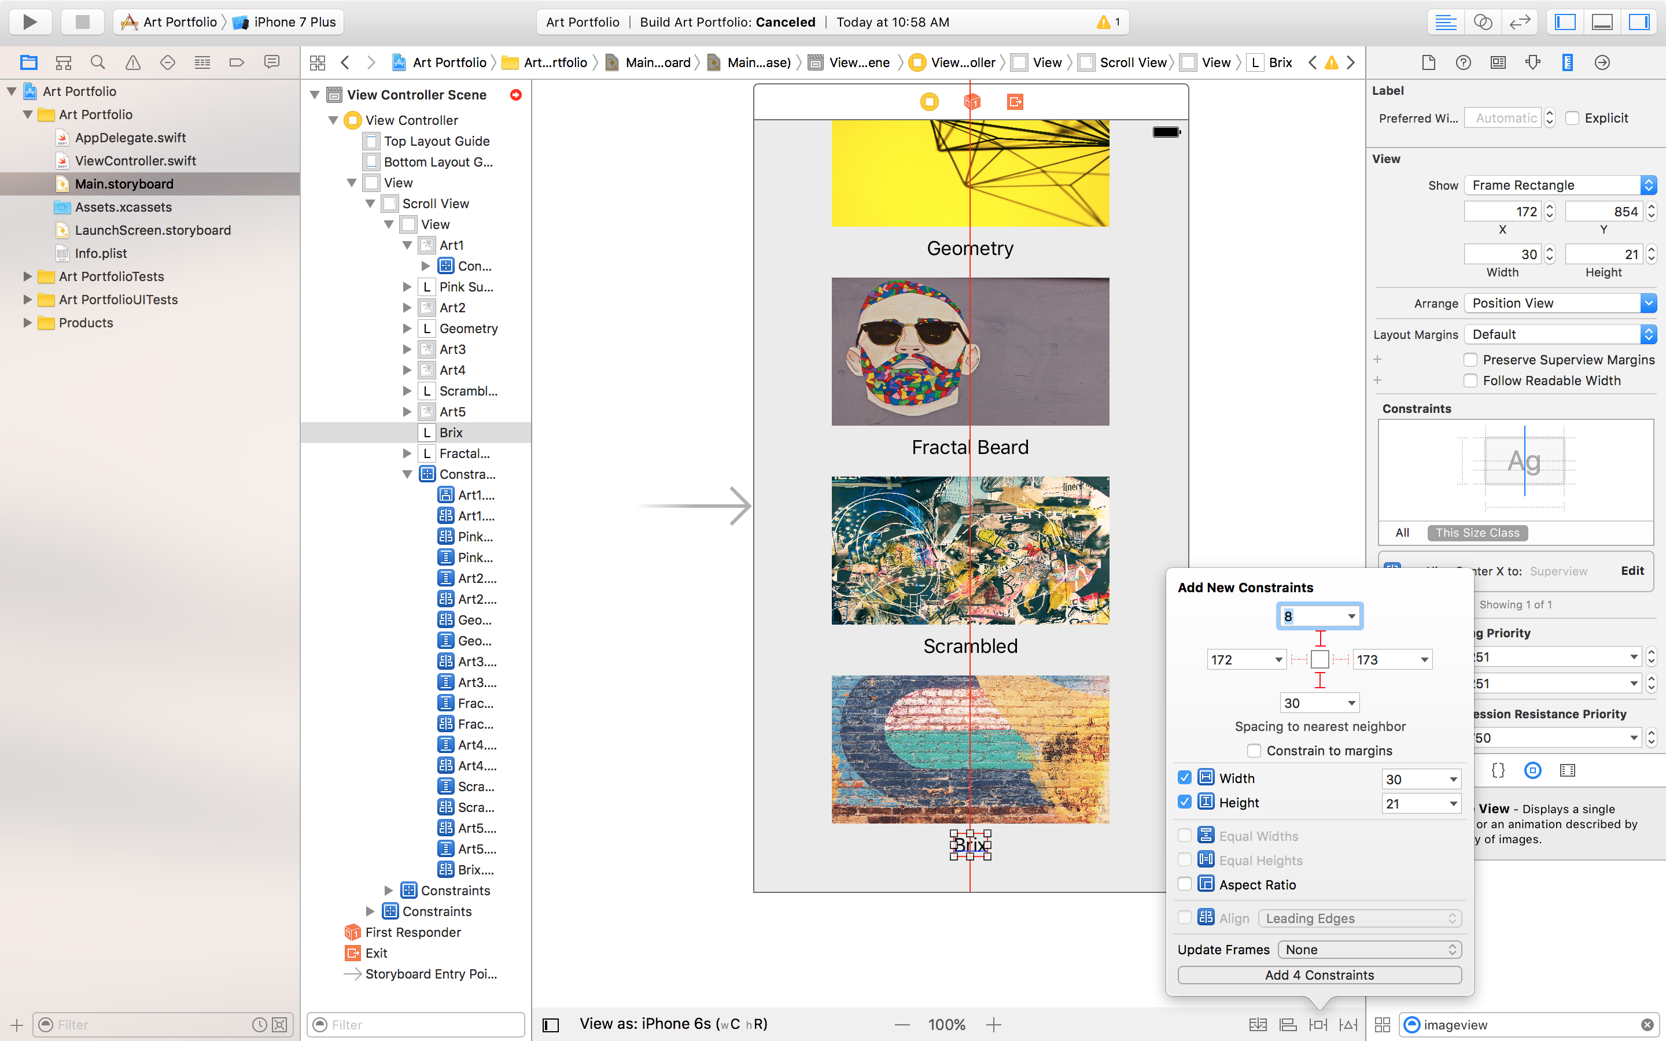Screen dimensions: 1666x1041
Task: Switch to All constraints tab
Action: point(1403,533)
